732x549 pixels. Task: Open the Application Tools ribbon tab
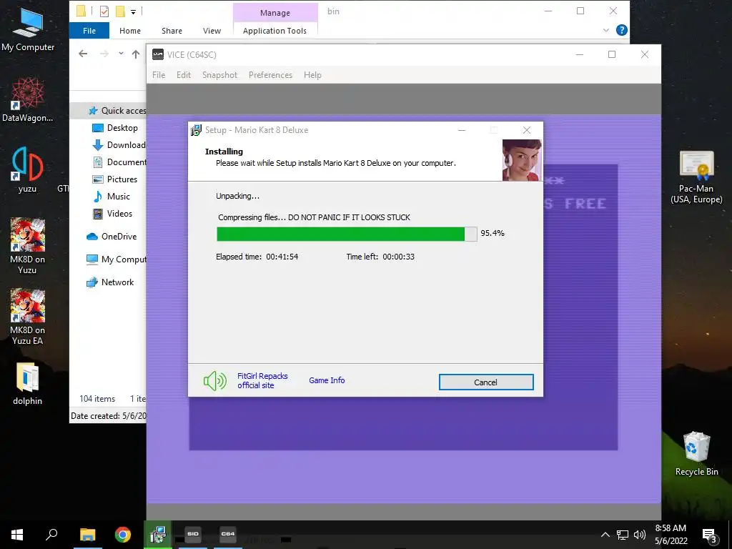(275, 30)
